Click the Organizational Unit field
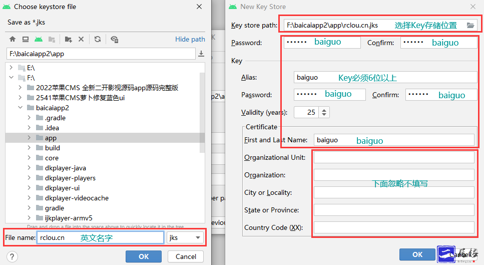The width and height of the screenshot is (484, 265). (x=393, y=157)
